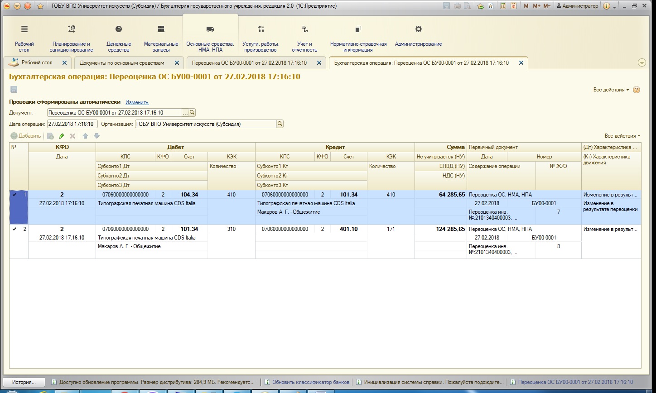Open the Денежные средства section
Screen dimensions: 656x393
click(119, 38)
